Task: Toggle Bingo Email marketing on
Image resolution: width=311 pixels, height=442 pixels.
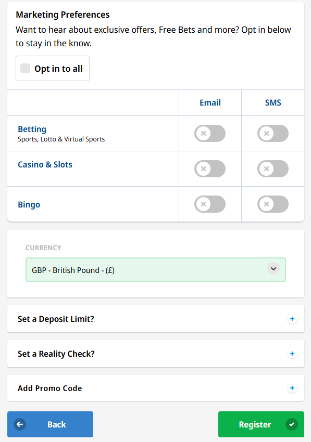Action: [210, 204]
